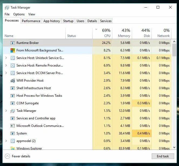Click the End task button

pyautogui.click(x=163, y=156)
